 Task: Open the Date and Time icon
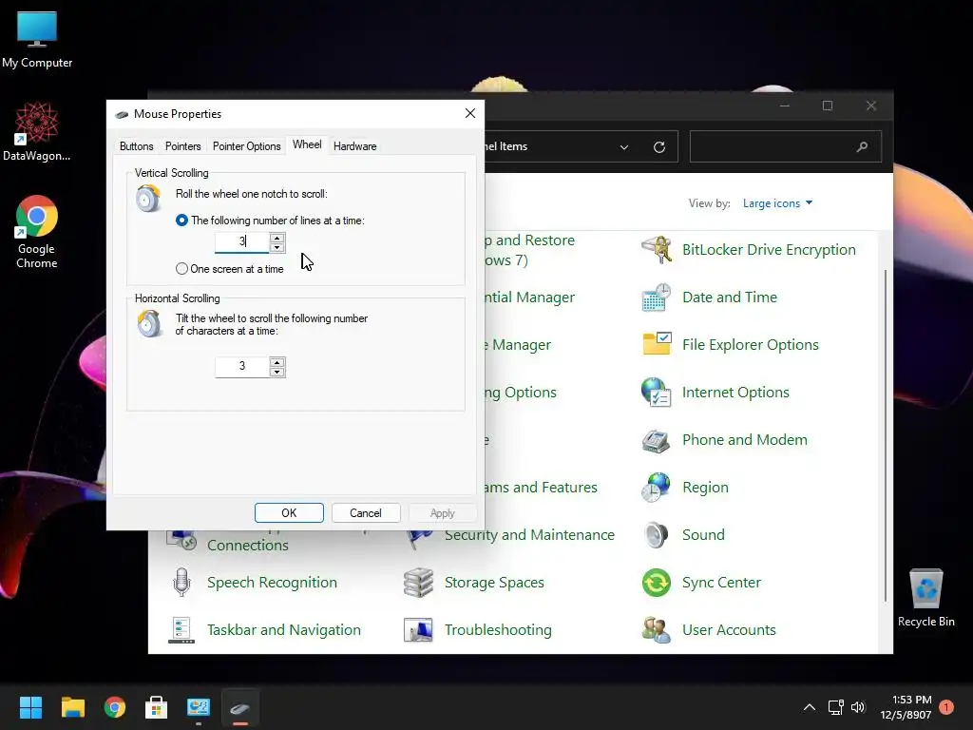click(657, 298)
